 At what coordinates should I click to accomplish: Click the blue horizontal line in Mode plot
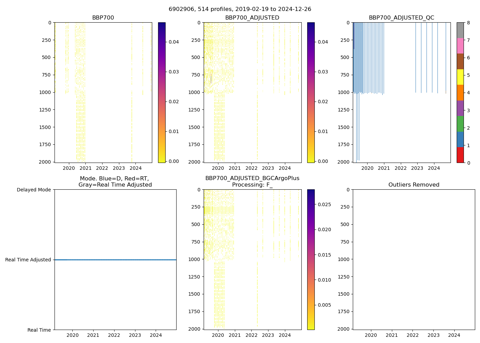pyautogui.click(x=115, y=260)
